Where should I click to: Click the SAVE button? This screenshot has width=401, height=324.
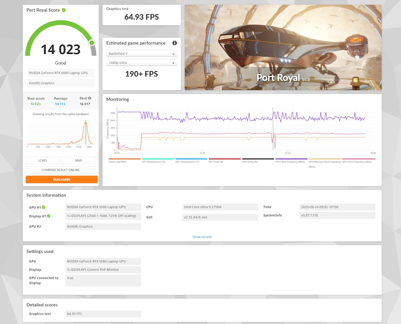[78, 160]
